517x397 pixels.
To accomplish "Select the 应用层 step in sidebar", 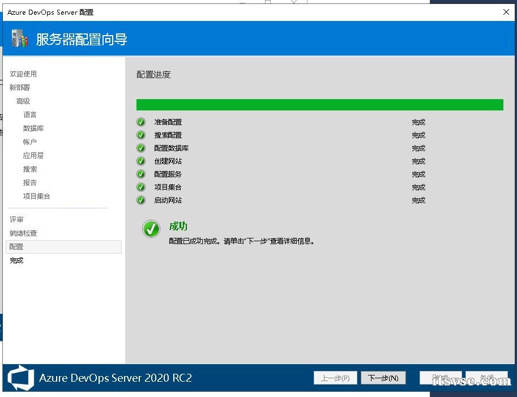I will click(33, 155).
